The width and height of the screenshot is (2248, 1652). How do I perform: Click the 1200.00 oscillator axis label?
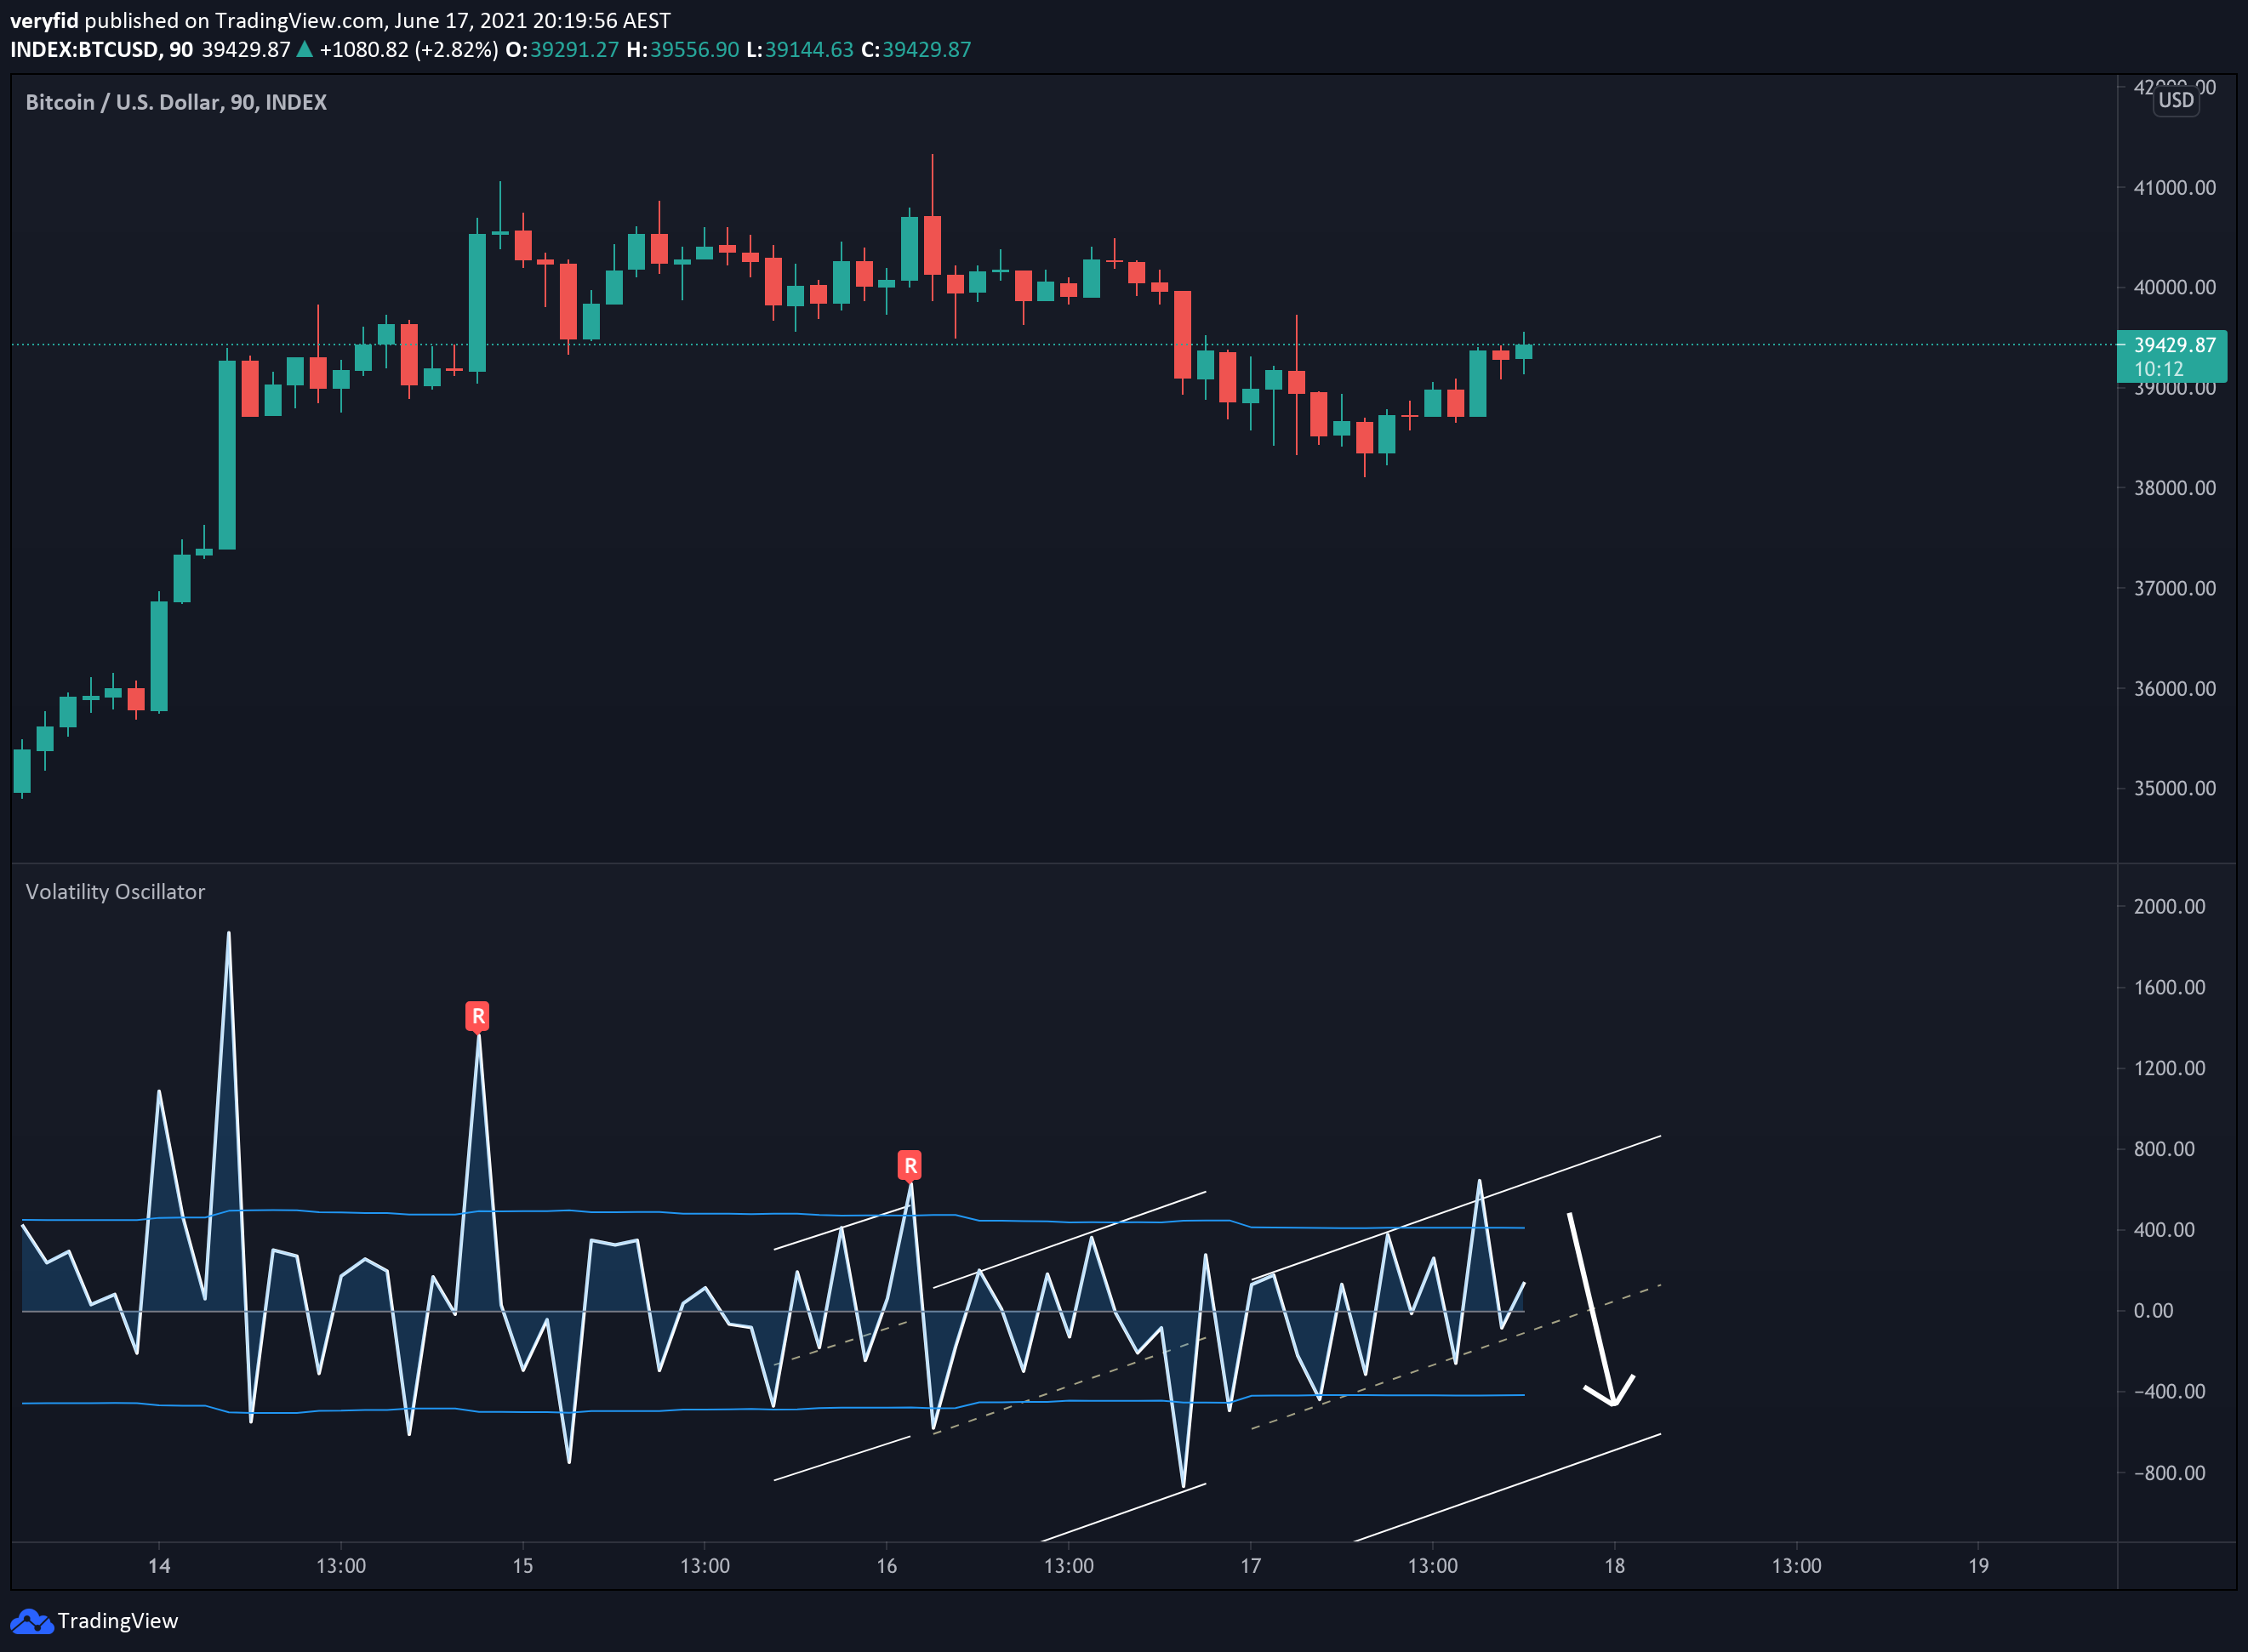tap(2169, 1068)
